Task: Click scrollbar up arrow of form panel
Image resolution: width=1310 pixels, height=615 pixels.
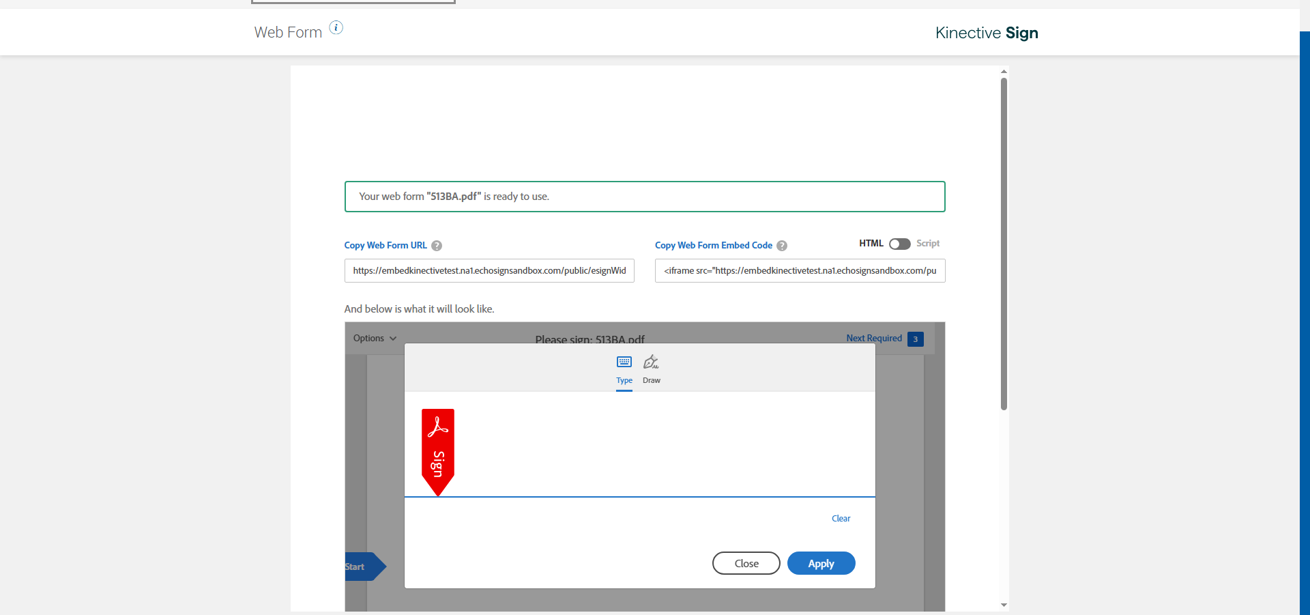Action: point(1004,71)
